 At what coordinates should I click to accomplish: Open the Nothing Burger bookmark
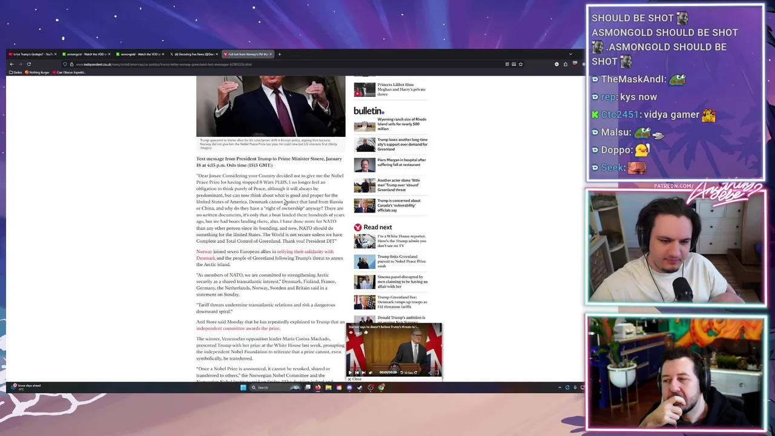point(38,72)
